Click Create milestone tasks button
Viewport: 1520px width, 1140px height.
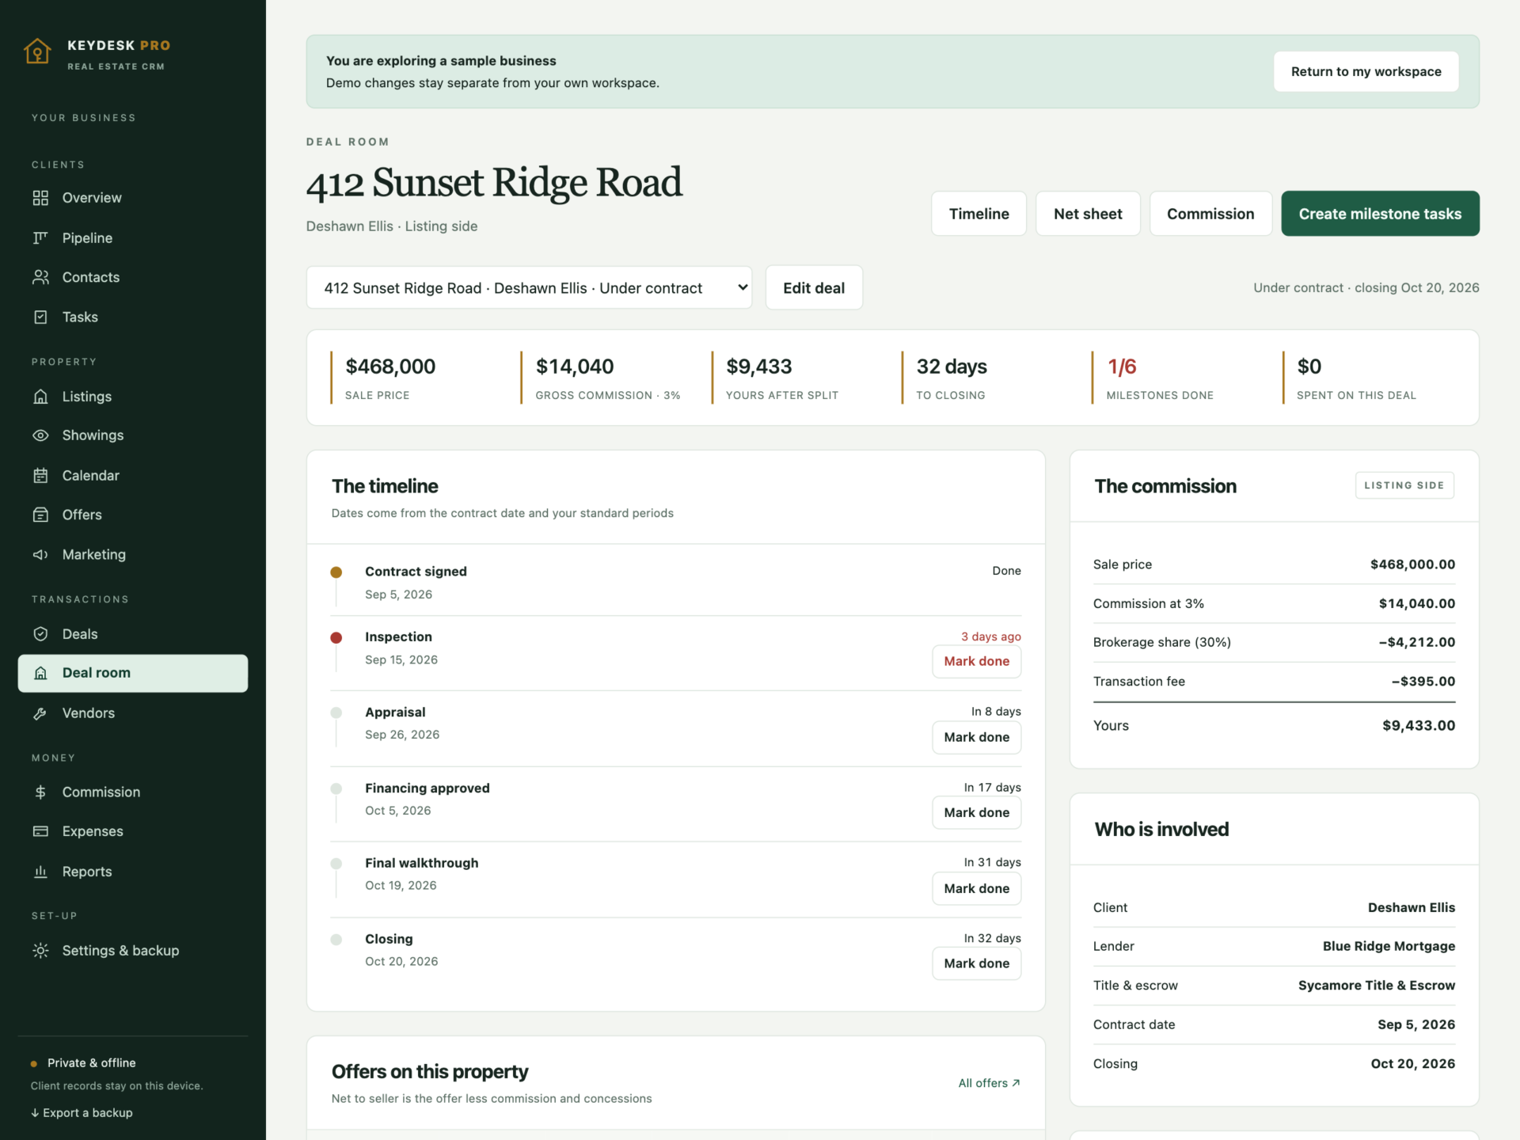[x=1380, y=214]
